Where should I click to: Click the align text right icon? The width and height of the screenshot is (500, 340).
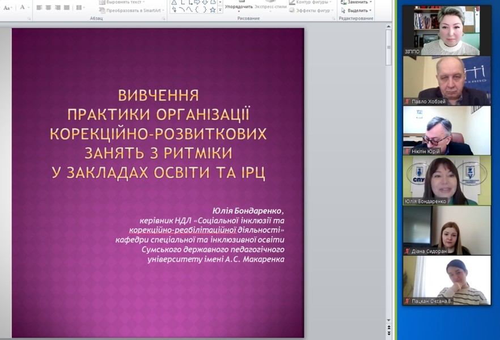(x=57, y=7)
